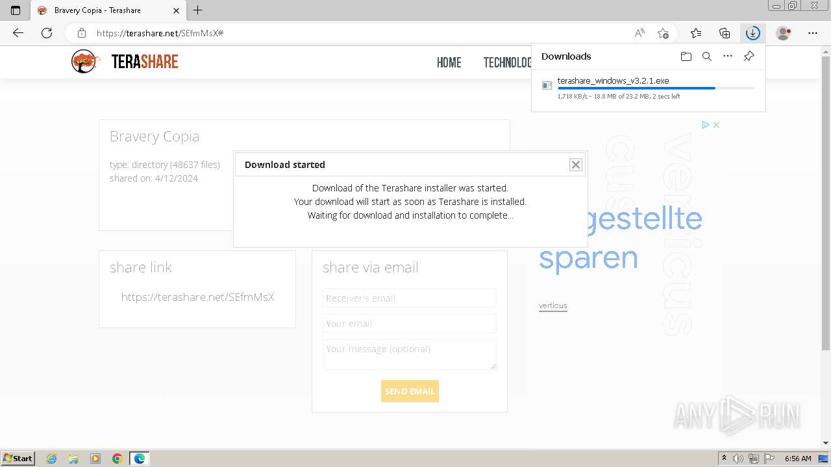Close the Bravery Copia tab

pyautogui.click(x=177, y=10)
